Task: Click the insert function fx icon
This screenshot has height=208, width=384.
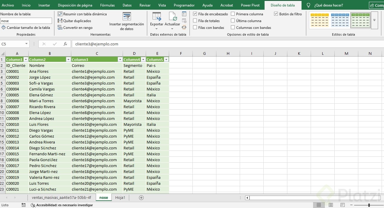Action: point(65,44)
